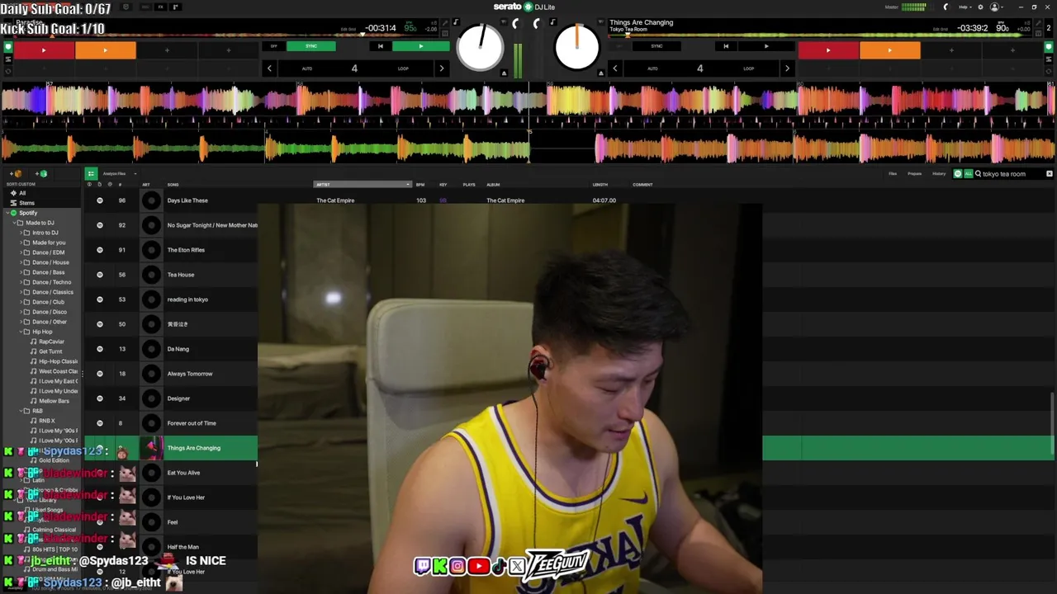Screen dimensions: 1057x594
Task: Halve loop size on left deck
Action: pyautogui.click(x=269, y=68)
